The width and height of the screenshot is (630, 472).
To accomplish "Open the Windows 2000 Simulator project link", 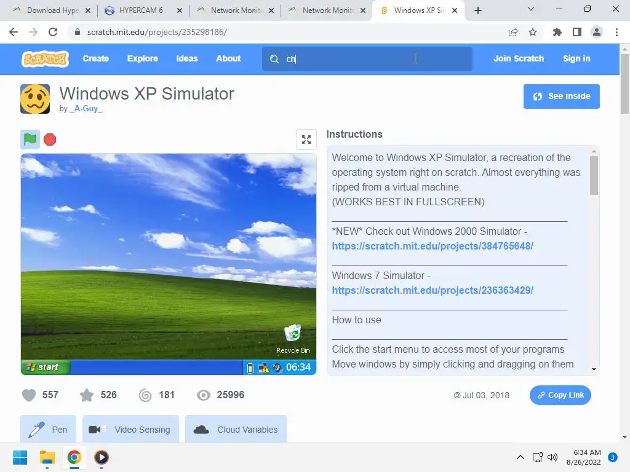I will 433,246.
